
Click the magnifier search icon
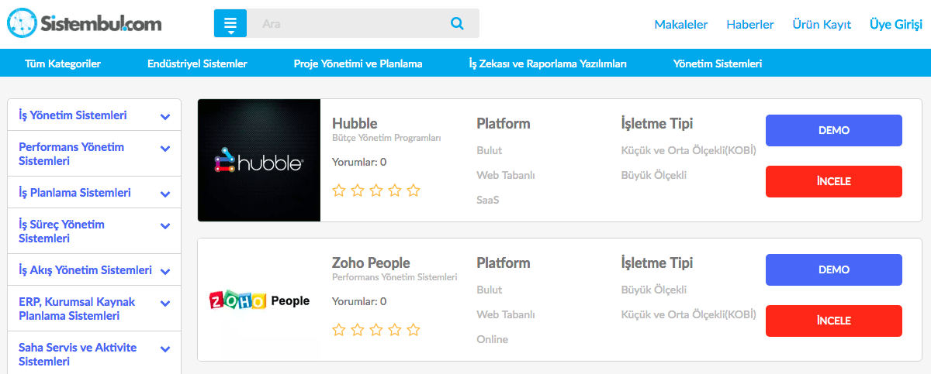point(457,23)
